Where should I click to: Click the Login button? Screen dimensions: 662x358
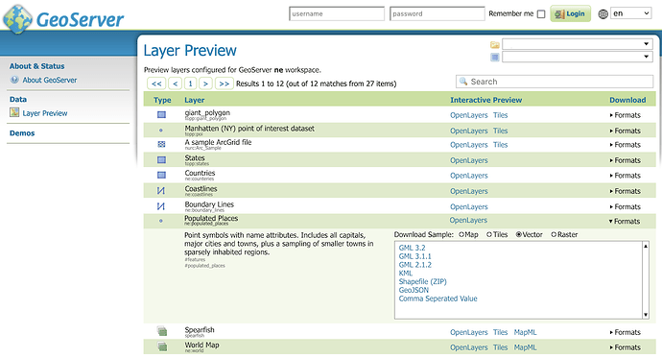click(571, 13)
